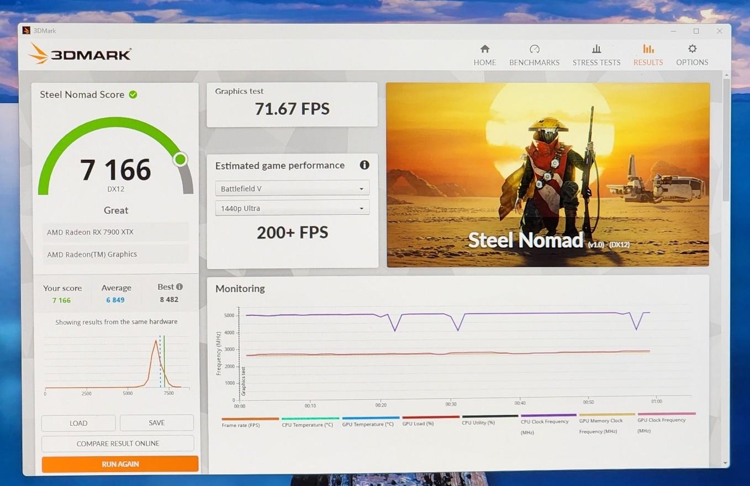The width and height of the screenshot is (750, 486).
Task: Open the 1440p Ultra resolution dropdown
Action: pos(292,208)
